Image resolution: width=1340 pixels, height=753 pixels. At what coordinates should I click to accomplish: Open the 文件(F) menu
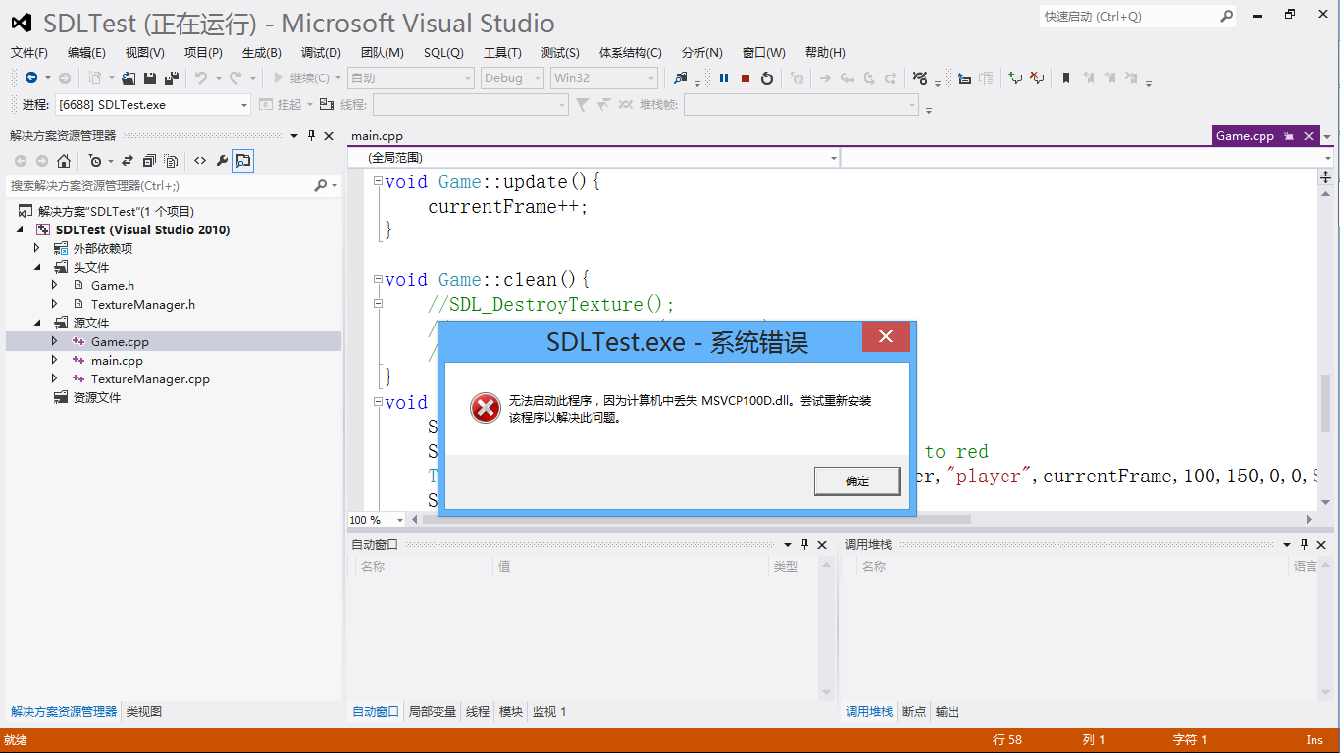point(29,53)
